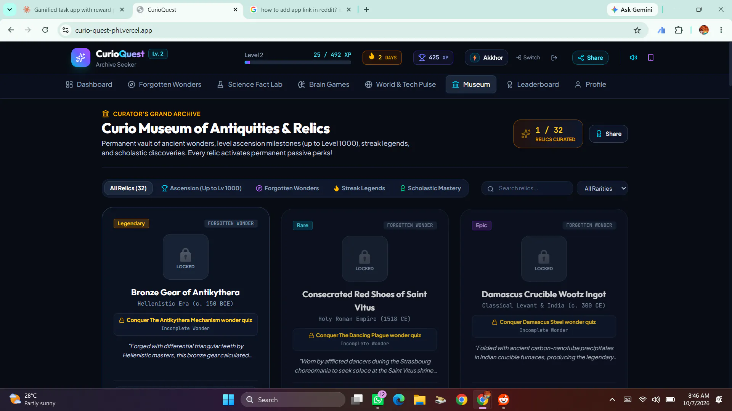This screenshot has height=411, width=732.
Task: Open the browser extensions puzzle icon
Action: tap(679, 30)
